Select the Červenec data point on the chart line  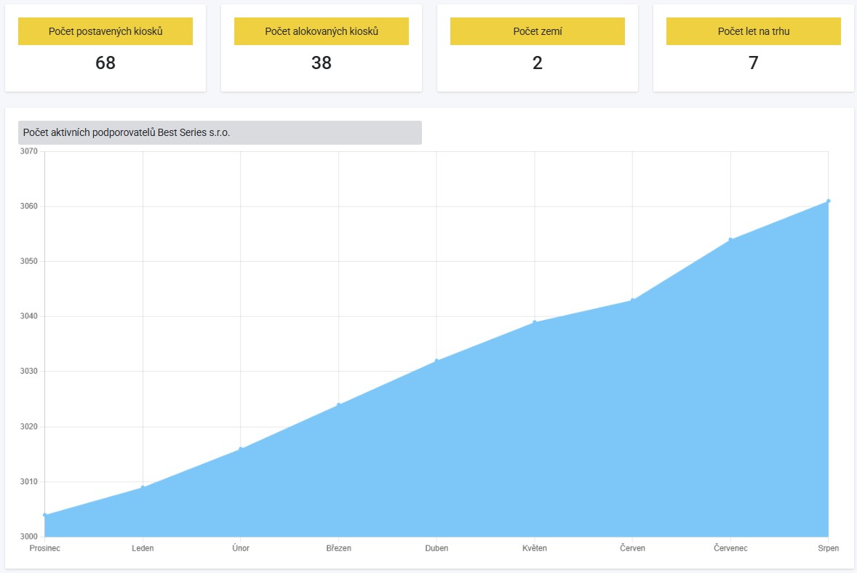point(730,240)
